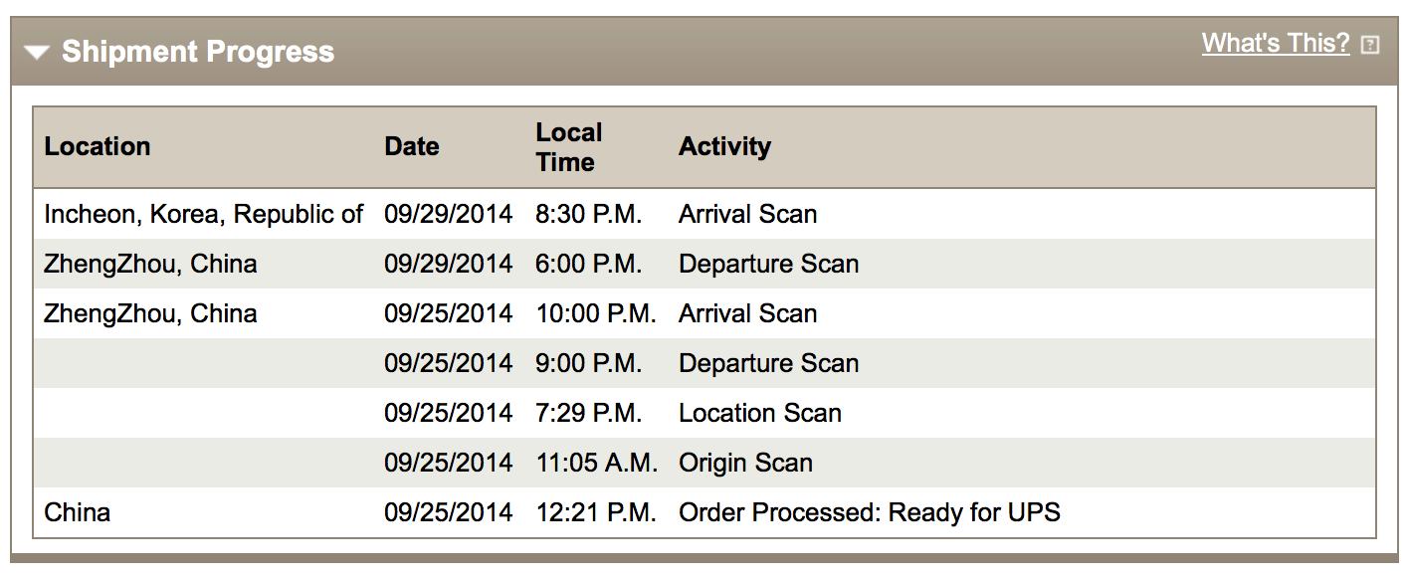Click the Activity column header
This screenshot has height=577, width=1407.
724,146
